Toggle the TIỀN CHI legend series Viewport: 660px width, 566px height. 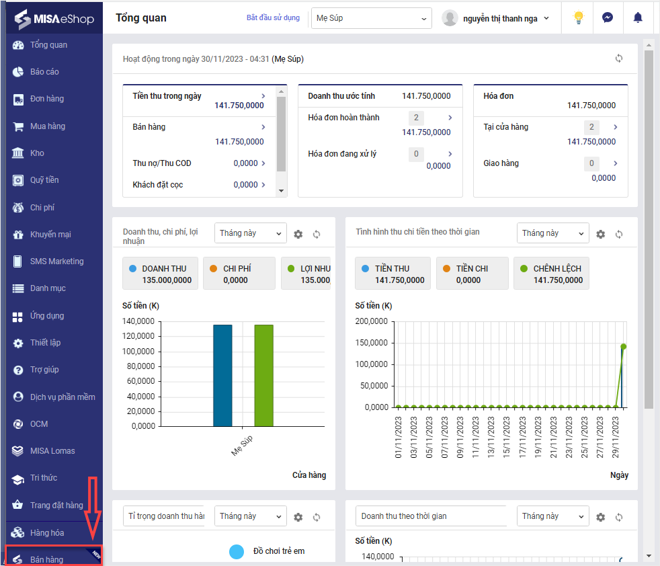472,274
